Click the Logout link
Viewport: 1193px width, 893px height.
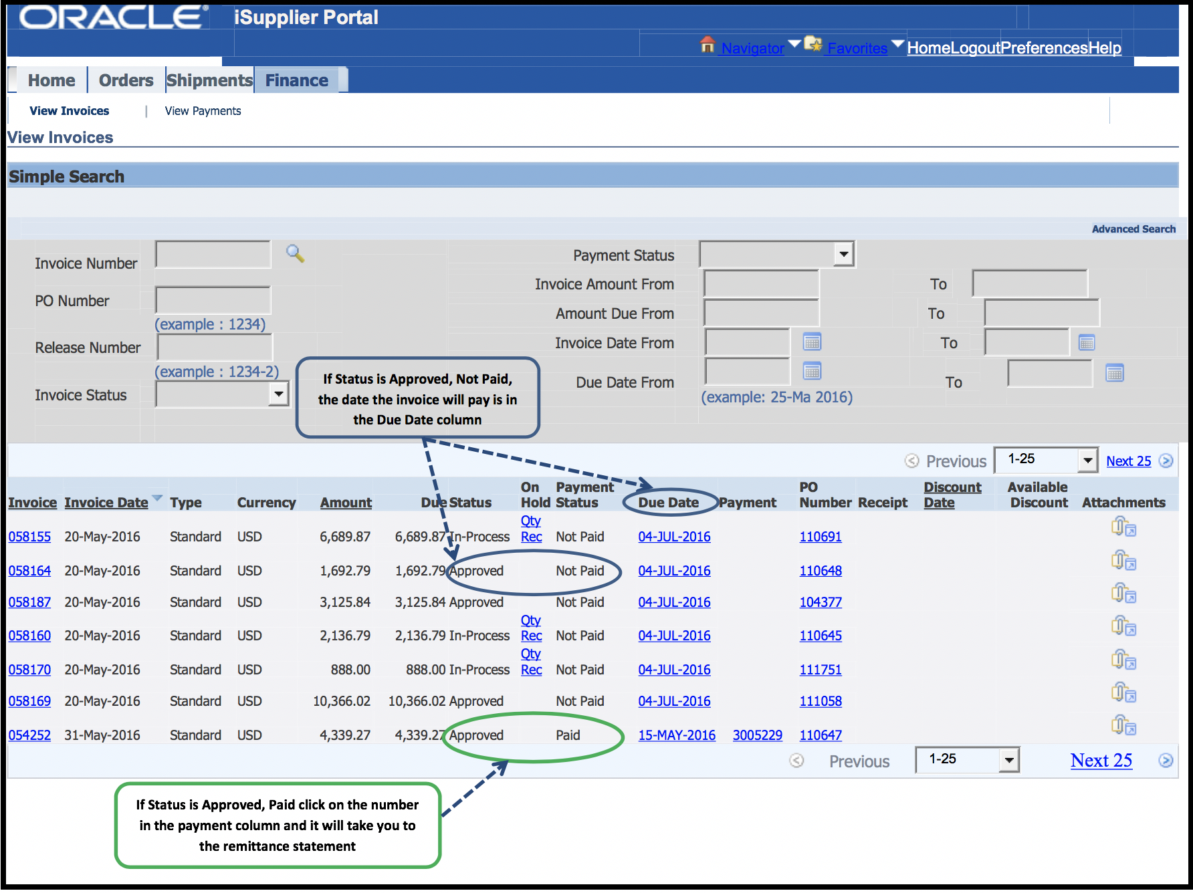click(976, 48)
